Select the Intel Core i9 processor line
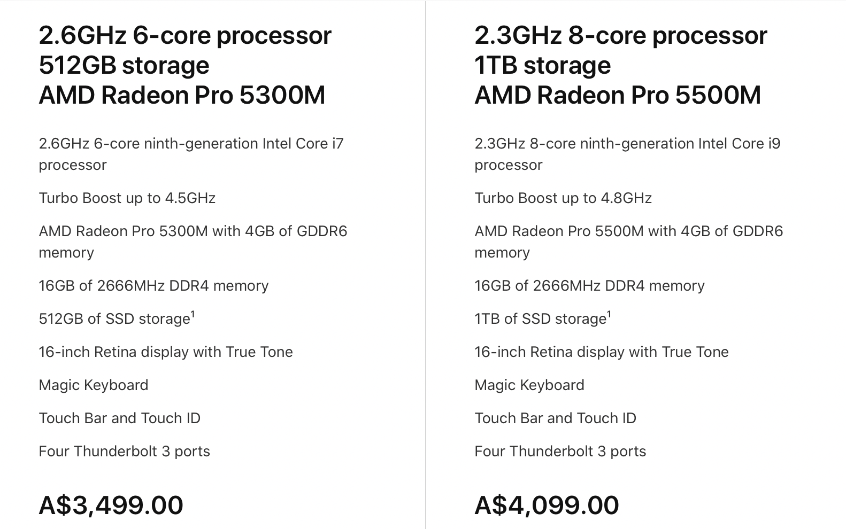Viewport: 846px width, 529px height. [x=627, y=144]
